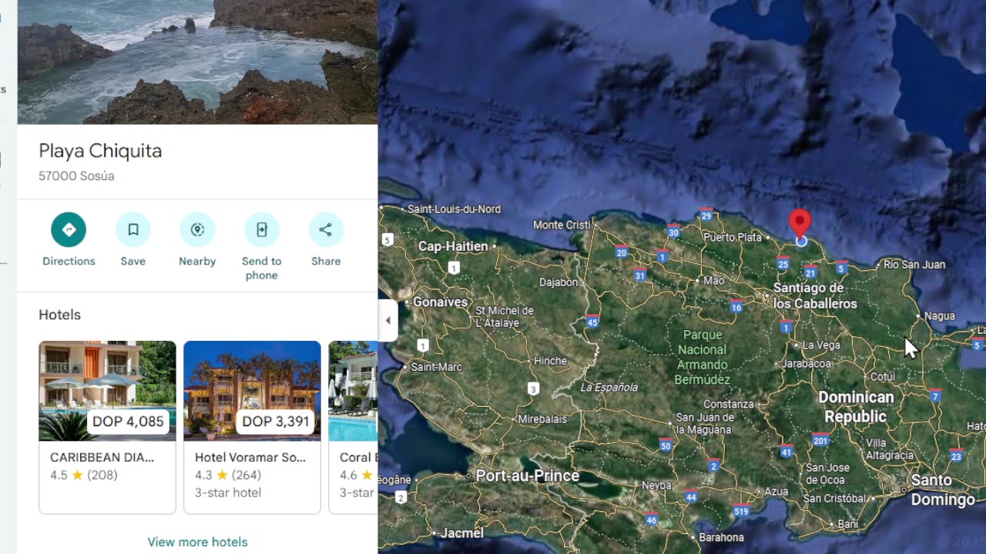Image resolution: width=986 pixels, height=554 pixels.
Task: Open the Playa Chiquita header photo
Action: point(197,62)
